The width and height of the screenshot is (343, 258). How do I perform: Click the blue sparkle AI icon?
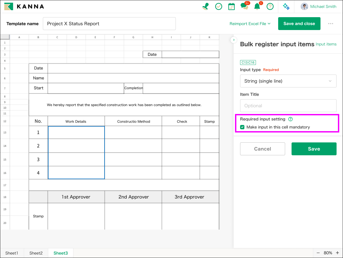coord(286,6)
